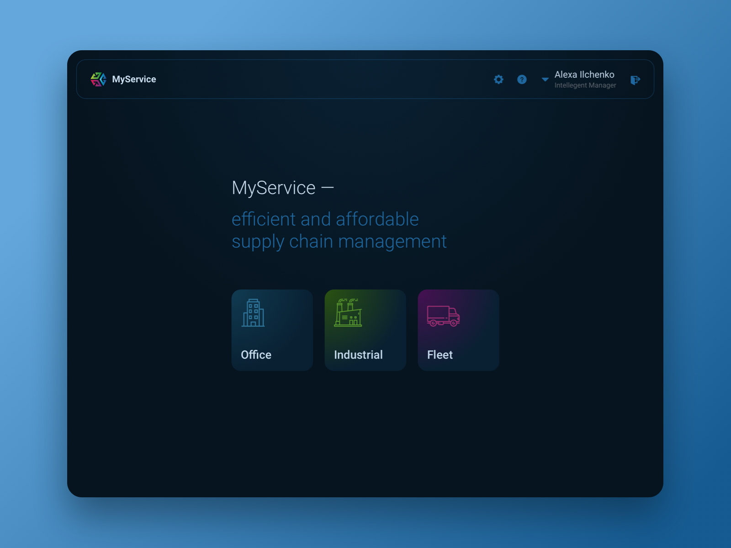The width and height of the screenshot is (731, 548).
Task: Click the logout door icon
Action: pyautogui.click(x=636, y=79)
